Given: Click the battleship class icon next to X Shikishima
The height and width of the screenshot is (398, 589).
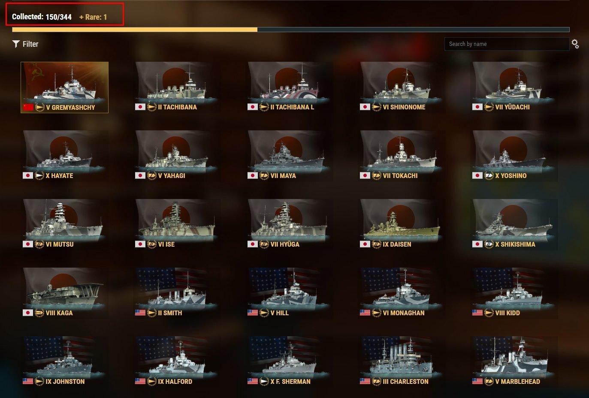Looking at the screenshot, I should coord(489,244).
